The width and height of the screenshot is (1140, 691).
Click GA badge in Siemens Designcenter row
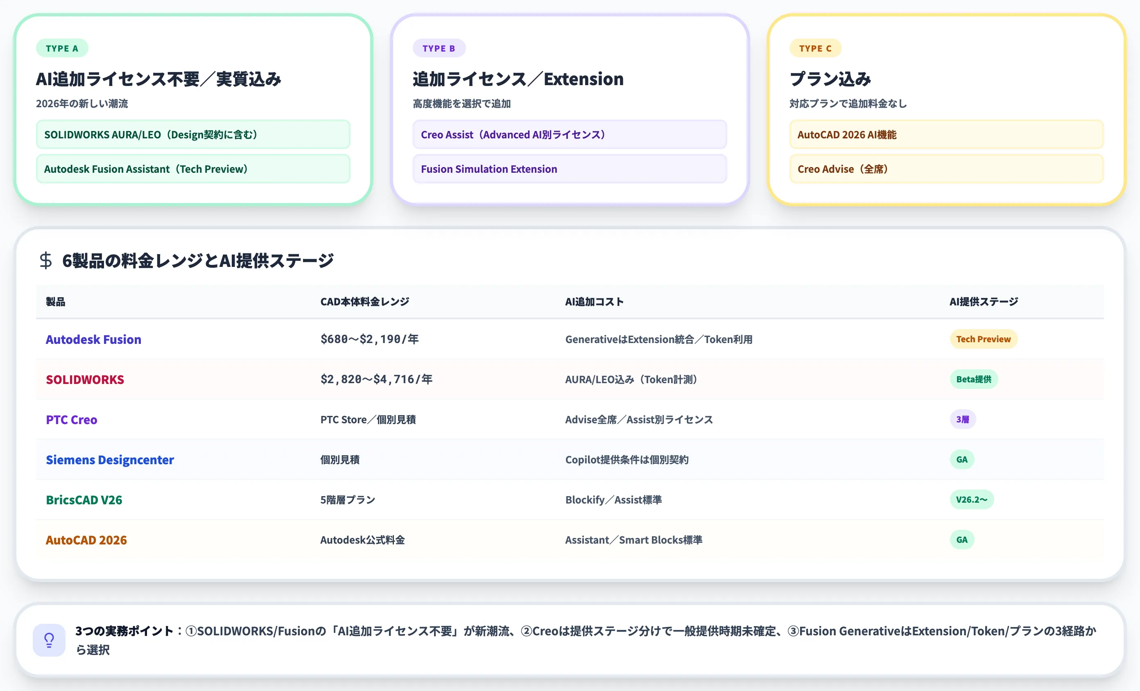coord(962,460)
